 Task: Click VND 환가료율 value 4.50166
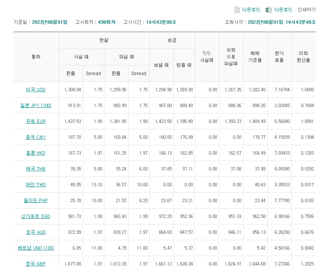[x=282, y=248]
